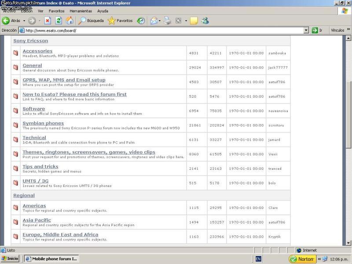Click the green Ir go arrow
Screen dimensions: 352x264
coord(315,30)
